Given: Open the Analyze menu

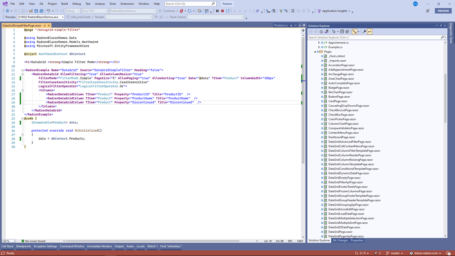Looking at the screenshot, I should (x=100, y=4).
